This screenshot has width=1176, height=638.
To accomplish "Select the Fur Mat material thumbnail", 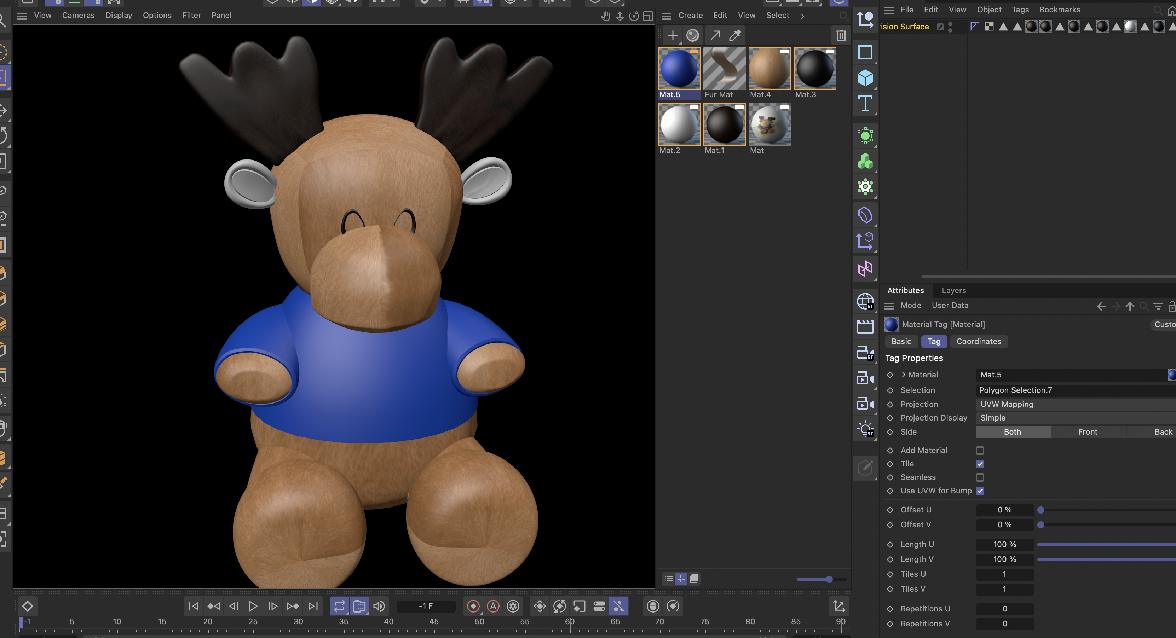I will [724, 69].
